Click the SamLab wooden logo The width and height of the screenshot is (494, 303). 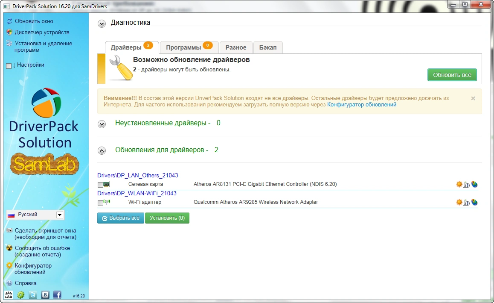point(44,164)
